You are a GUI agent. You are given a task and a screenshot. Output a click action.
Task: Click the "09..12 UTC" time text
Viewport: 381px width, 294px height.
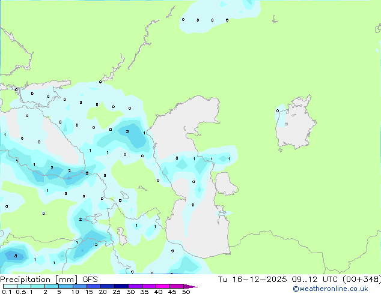pyautogui.click(x=315, y=280)
